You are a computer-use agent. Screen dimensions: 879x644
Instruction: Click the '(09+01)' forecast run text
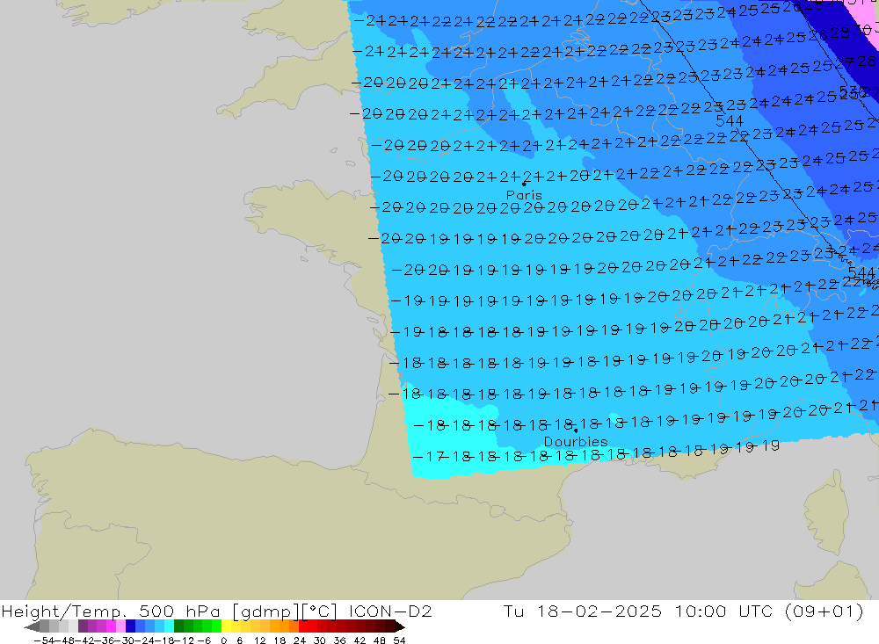coord(825,611)
